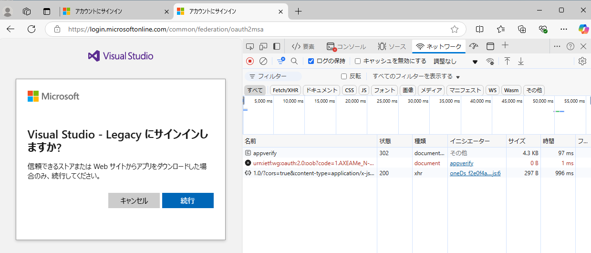591x253 pixels.
Task: Click the キャンセル button
Action: pyautogui.click(x=134, y=200)
